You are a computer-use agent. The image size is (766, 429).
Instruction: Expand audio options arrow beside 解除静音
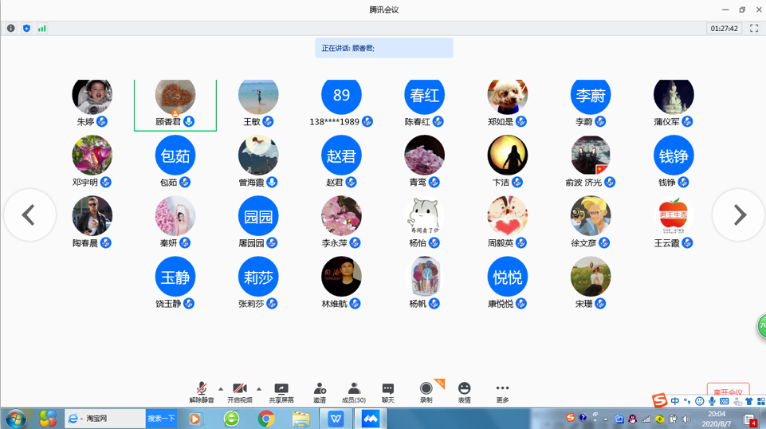pyautogui.click(x=221, y=389)
